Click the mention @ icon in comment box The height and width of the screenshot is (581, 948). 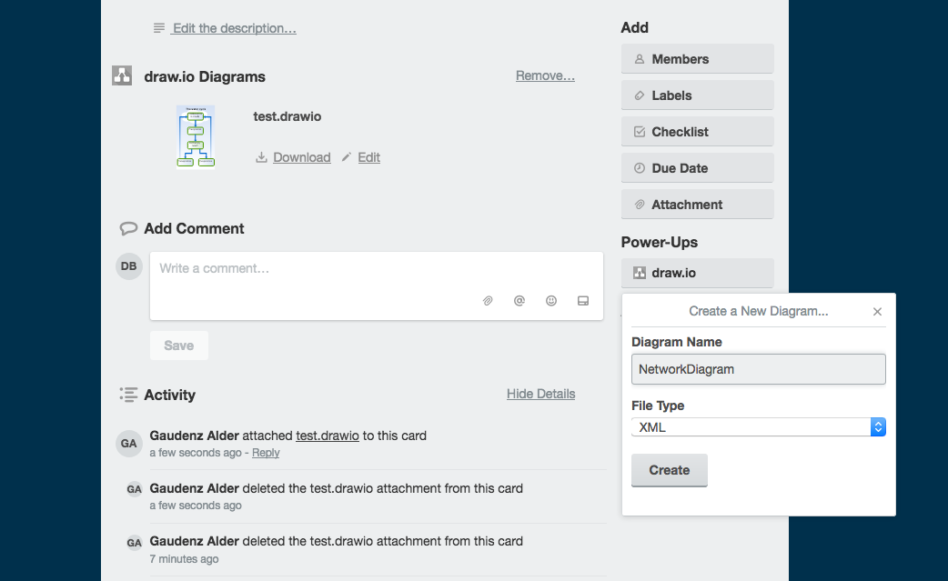519,301
